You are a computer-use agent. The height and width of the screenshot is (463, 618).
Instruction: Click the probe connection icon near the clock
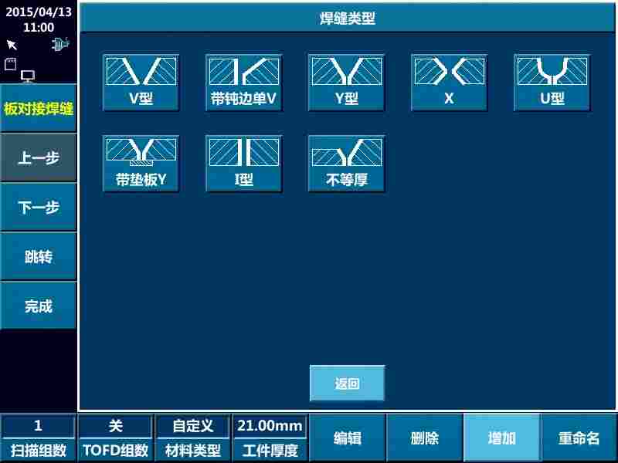click(x=60, y=45)
